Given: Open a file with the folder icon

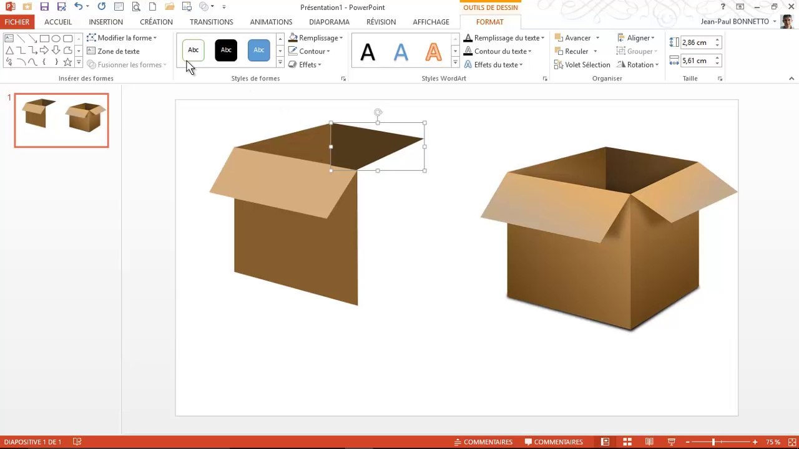Looking at the screenshot, I should click(169, 7).
